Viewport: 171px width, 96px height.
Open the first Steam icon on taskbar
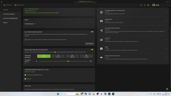click(86, 94)
